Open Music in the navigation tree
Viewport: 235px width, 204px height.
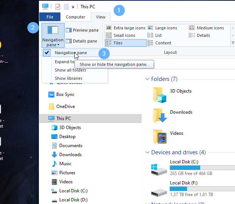tap(61, 164)
